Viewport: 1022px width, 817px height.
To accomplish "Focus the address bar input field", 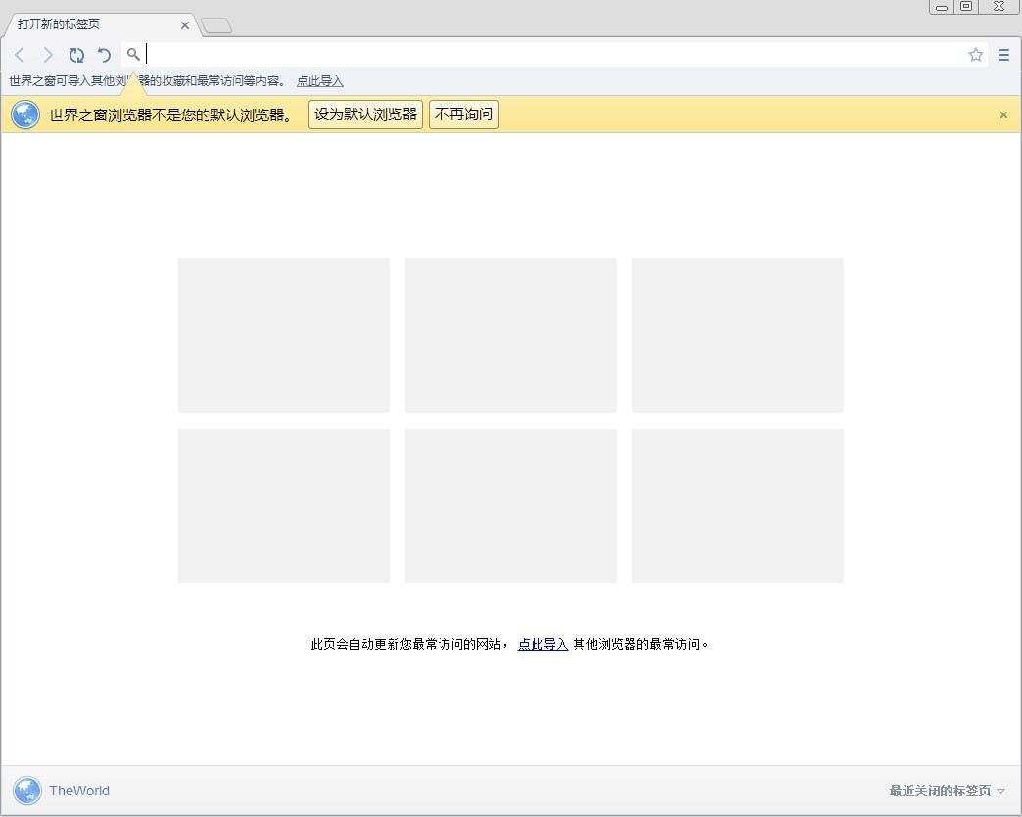I will (554, 55).
